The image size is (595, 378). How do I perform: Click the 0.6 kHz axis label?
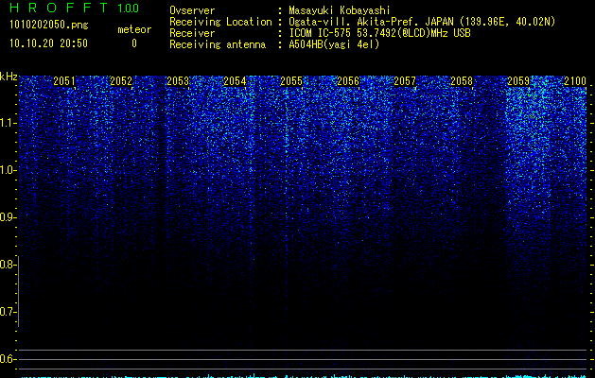pyautogui.click(x=8, y=359)
